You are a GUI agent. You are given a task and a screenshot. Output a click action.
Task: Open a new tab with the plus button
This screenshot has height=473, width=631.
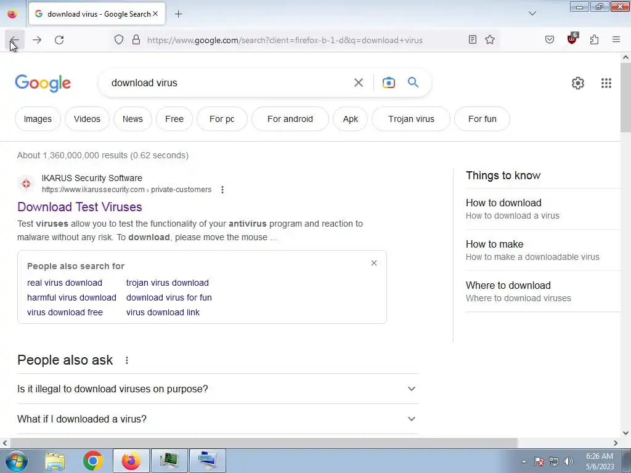pos(178,14)
